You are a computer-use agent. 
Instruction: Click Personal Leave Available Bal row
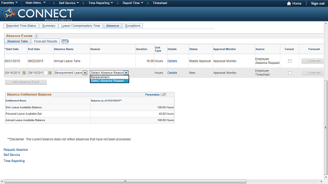click(90, 113)
